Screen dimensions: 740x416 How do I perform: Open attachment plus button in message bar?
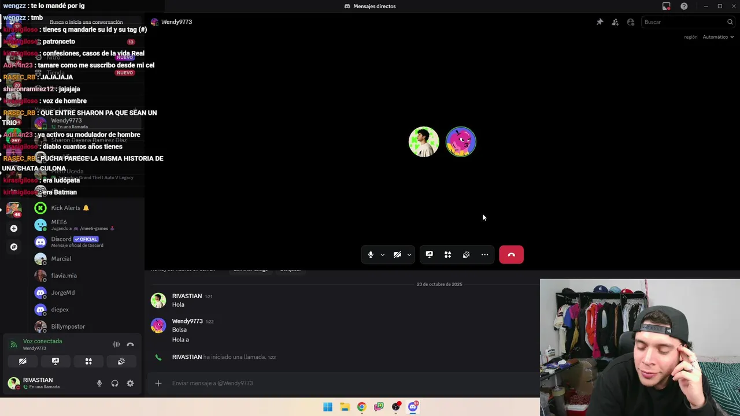click(158, 383)
